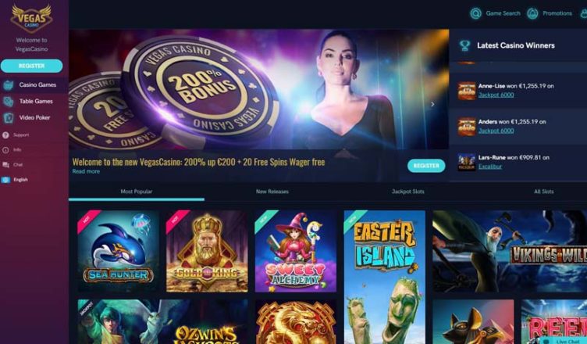Open Support question mark icon
Screen dimensions: 587x344
pyautogui.click(x=5, y=135)
